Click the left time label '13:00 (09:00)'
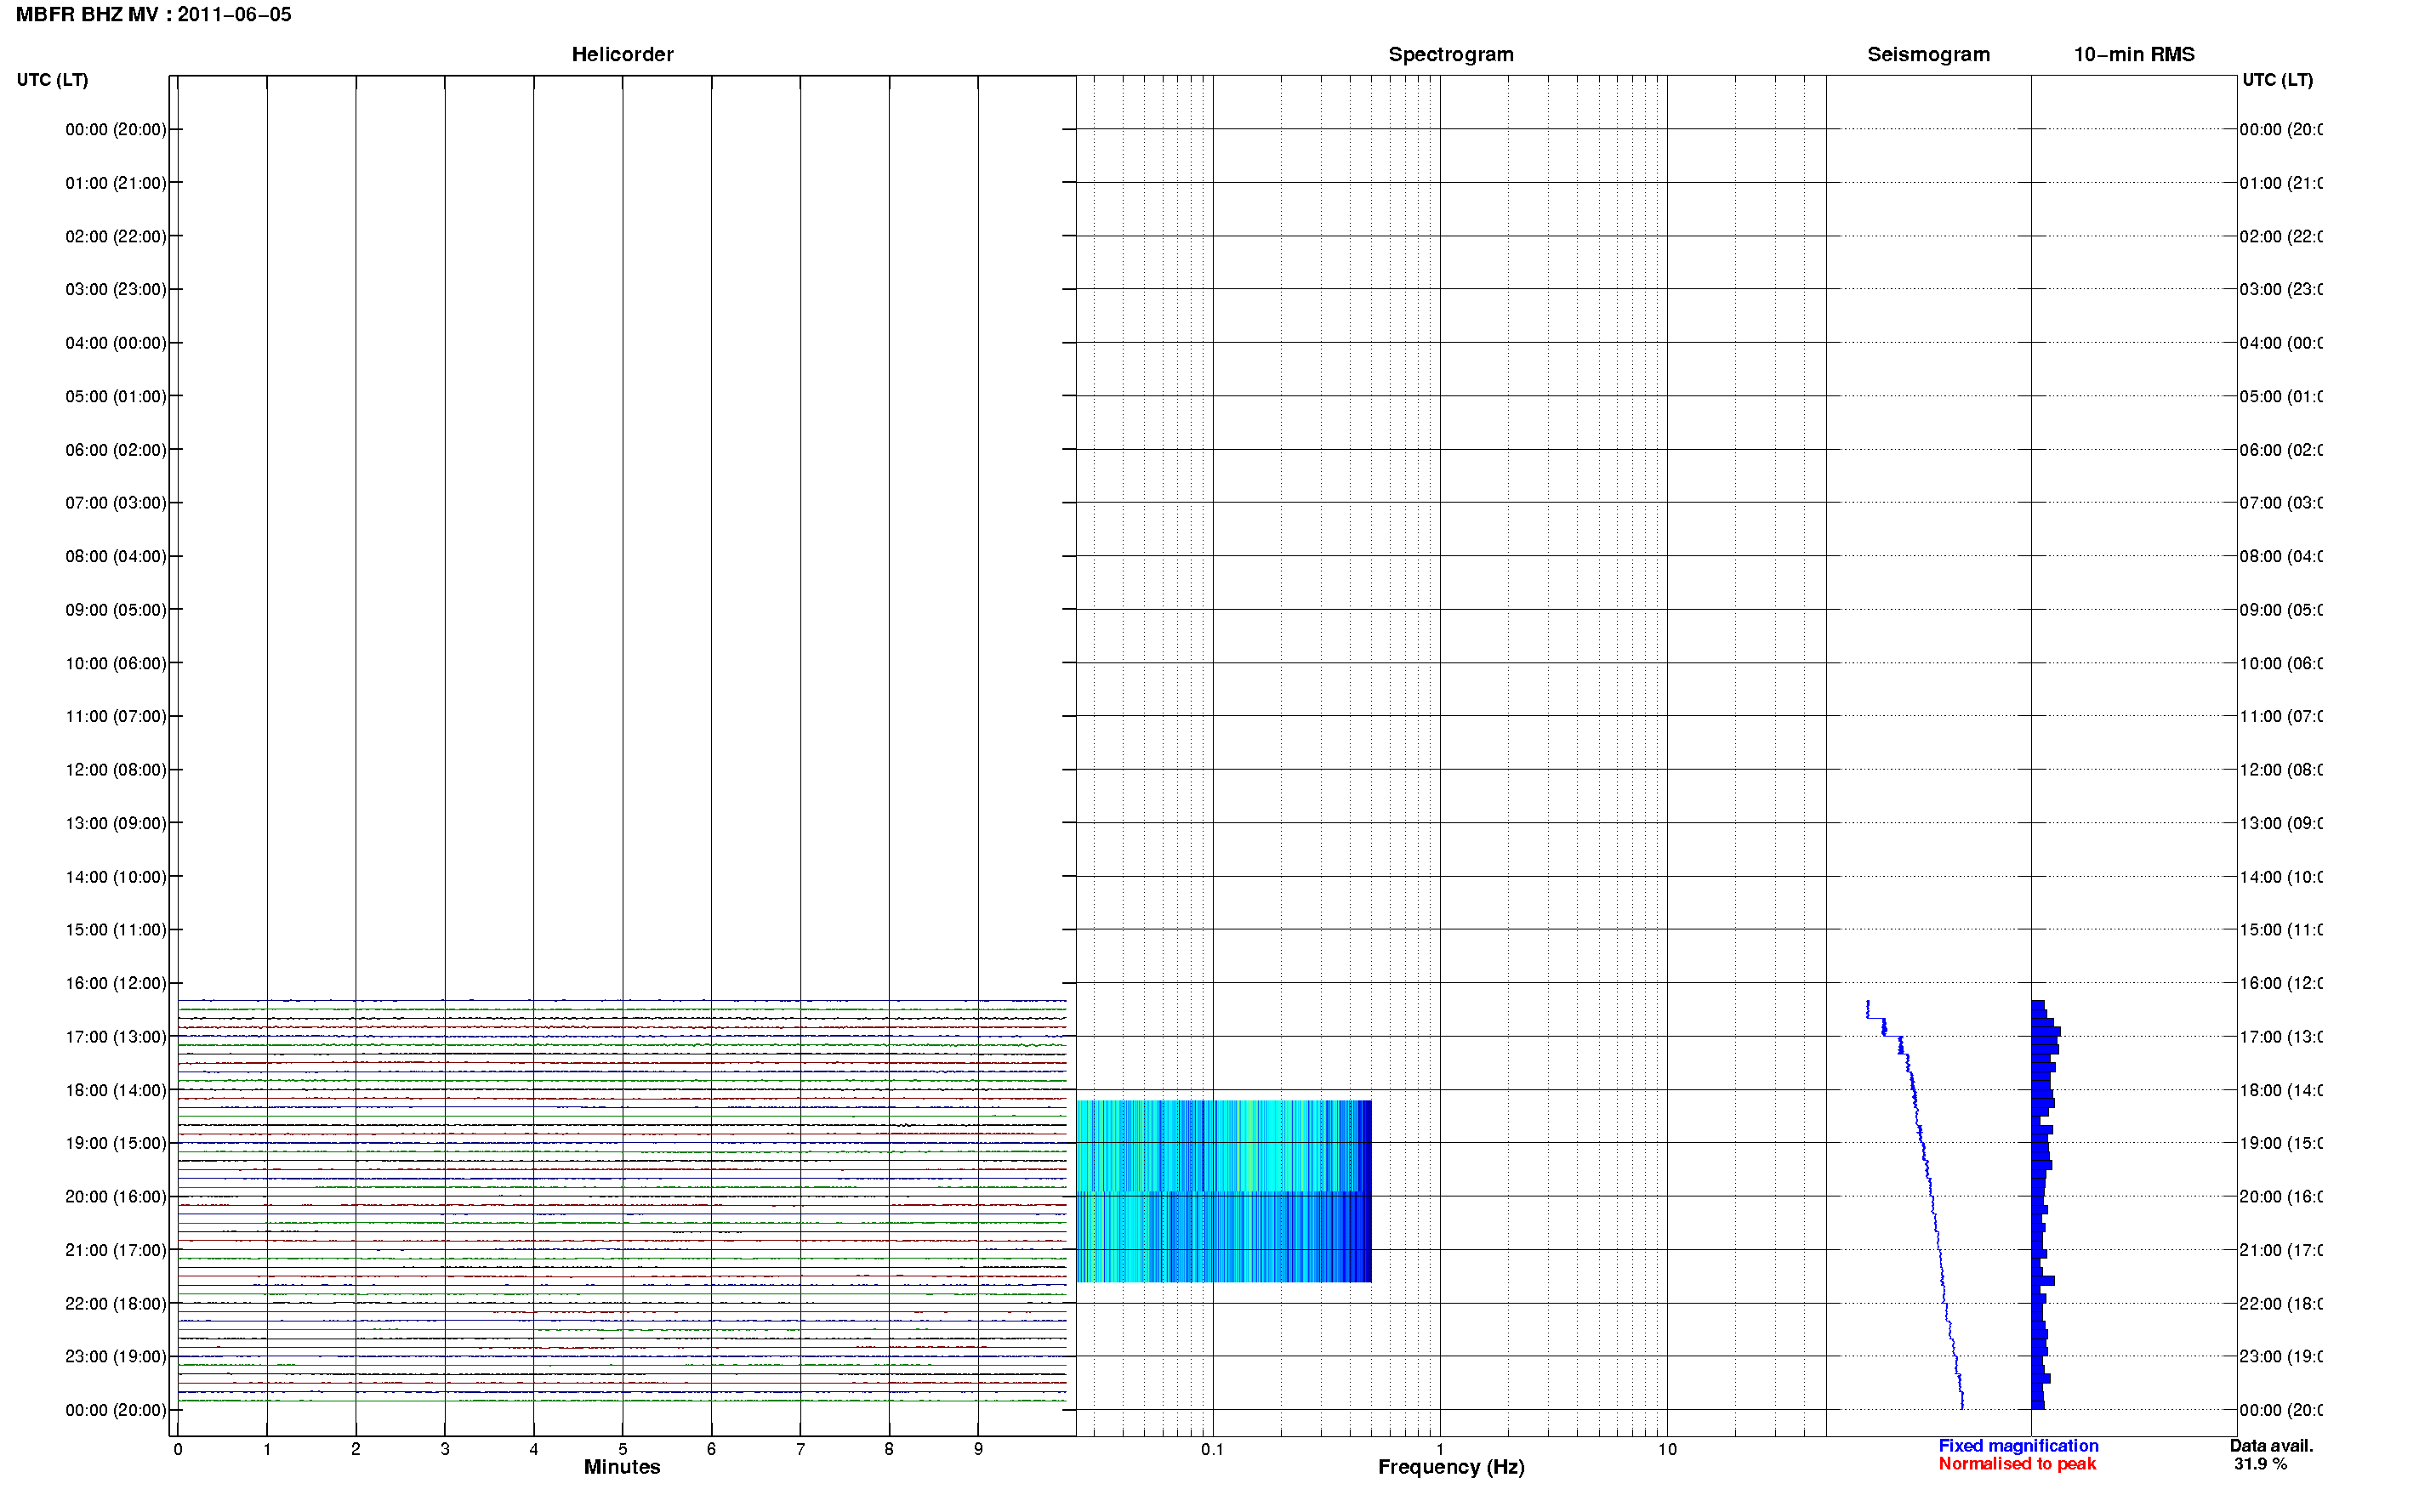Image resolution: width=2419 pixels, height=1512 pixels. click(x=116, y=823)
